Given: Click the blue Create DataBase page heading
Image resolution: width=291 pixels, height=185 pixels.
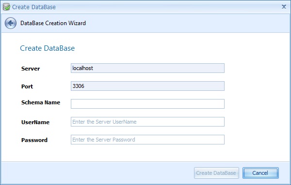Looking at the screenshot, I should tap(48, 48).
